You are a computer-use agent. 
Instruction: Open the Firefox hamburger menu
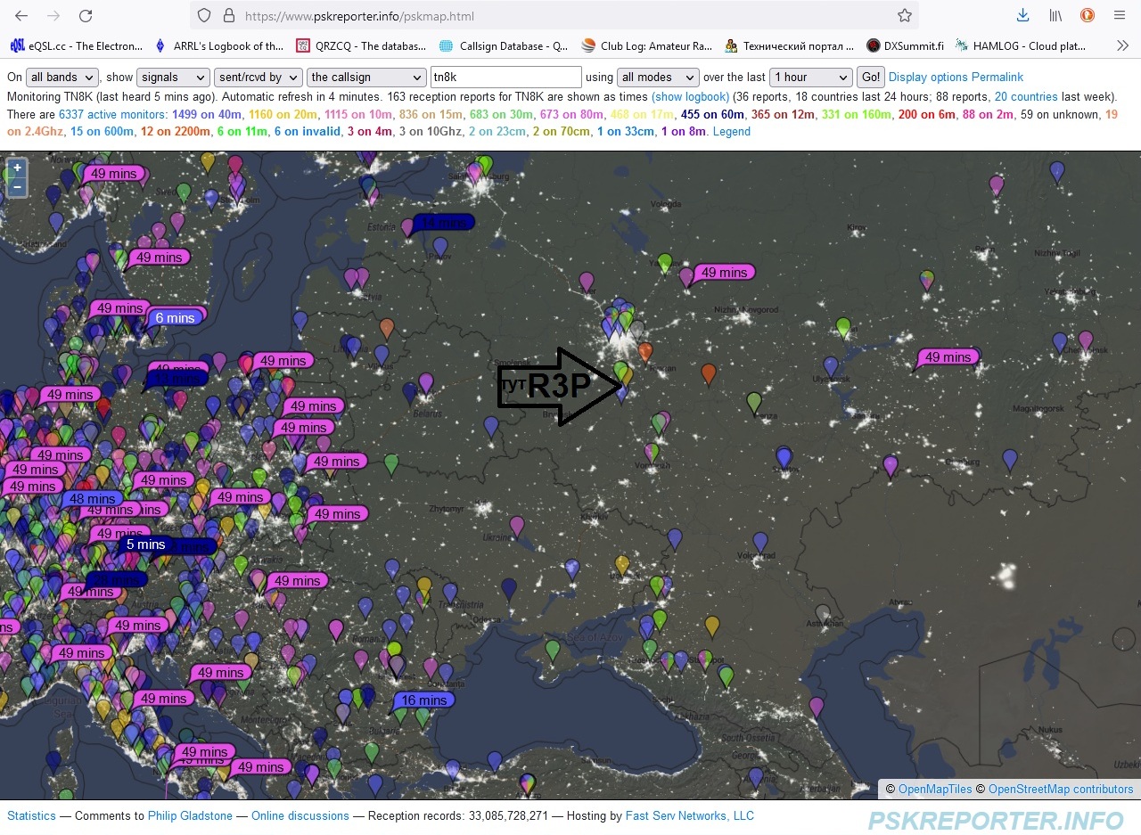[1119, 15]
